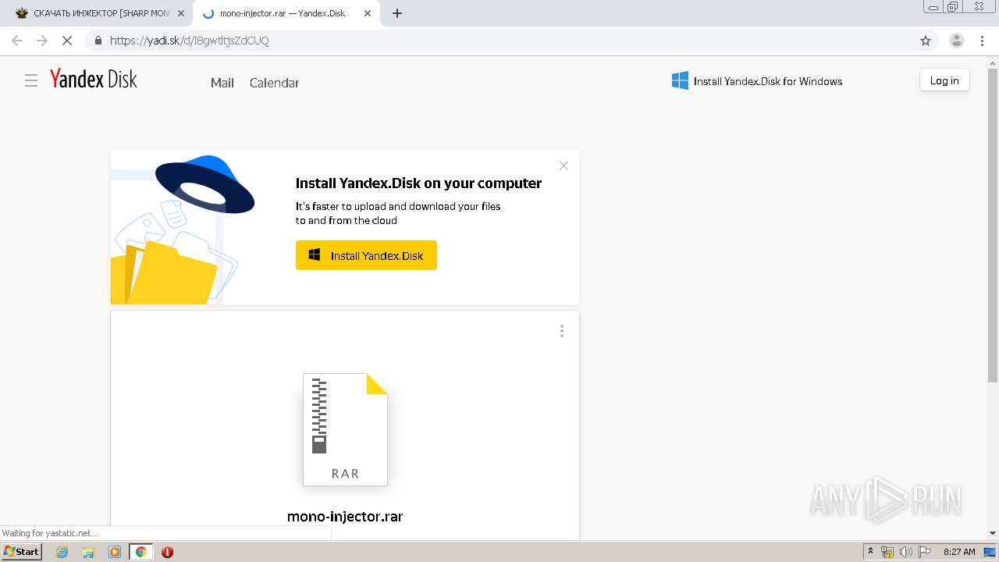Open the Calendar link
The image size is (999, 562).
pyautogui.click(x=274, y=83)
